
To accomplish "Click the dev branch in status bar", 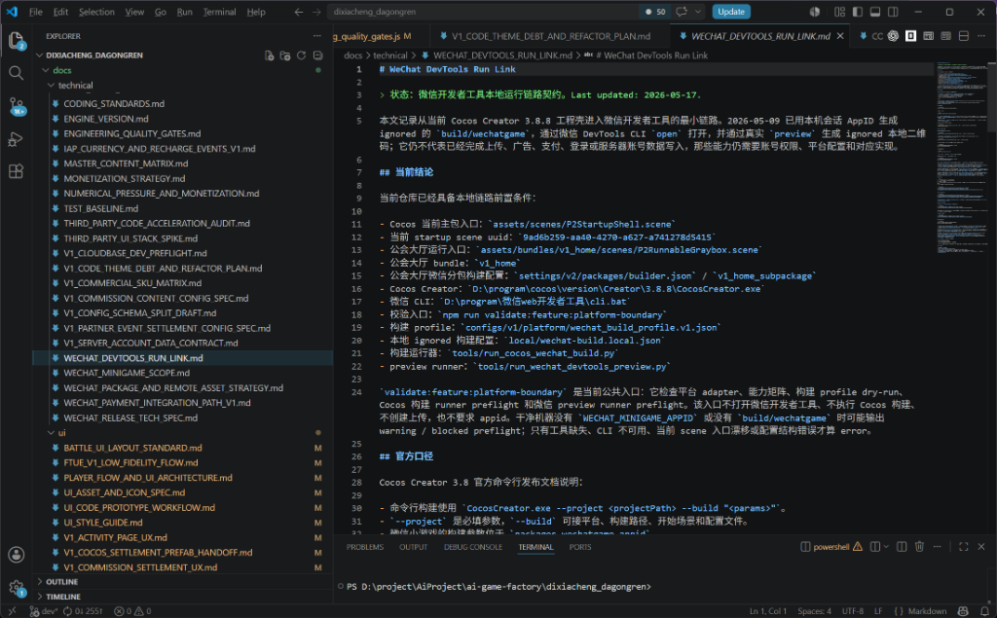I will [x=45, y=611].
